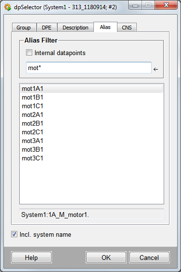
Task: Click the arrow icon beside the filter field
Action: click(x=155, y=70)
